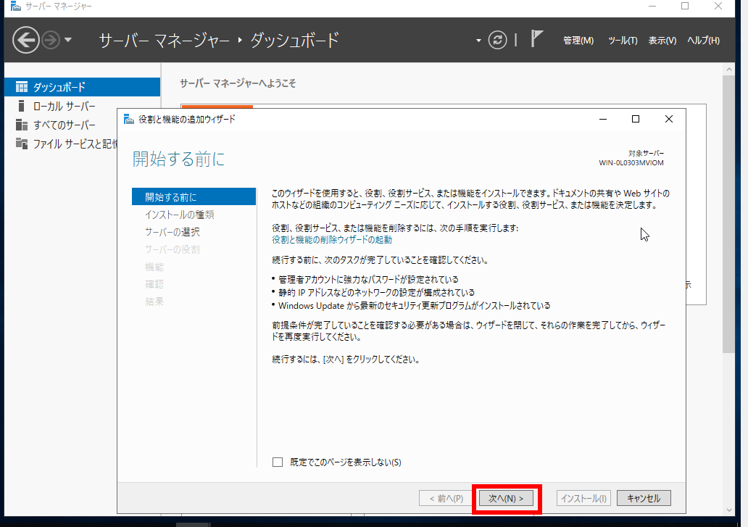Click the back arrow navigation icon
The image size is (748, 527).
click(x=26, y=40)
